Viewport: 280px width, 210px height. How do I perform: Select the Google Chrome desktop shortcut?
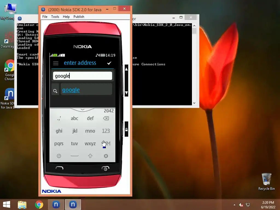(x=9, y=70)
